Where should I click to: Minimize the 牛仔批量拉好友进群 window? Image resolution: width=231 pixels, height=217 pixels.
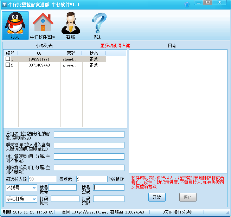[199, 2]
